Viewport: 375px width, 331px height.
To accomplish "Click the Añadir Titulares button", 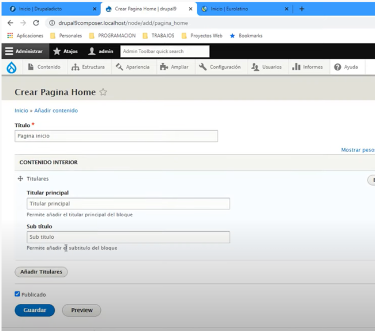I will point(41,272).
